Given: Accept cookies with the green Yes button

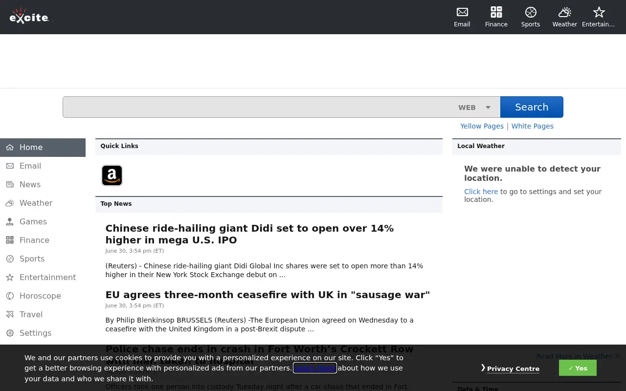Looking at the screenshot, I should (578, 368).
